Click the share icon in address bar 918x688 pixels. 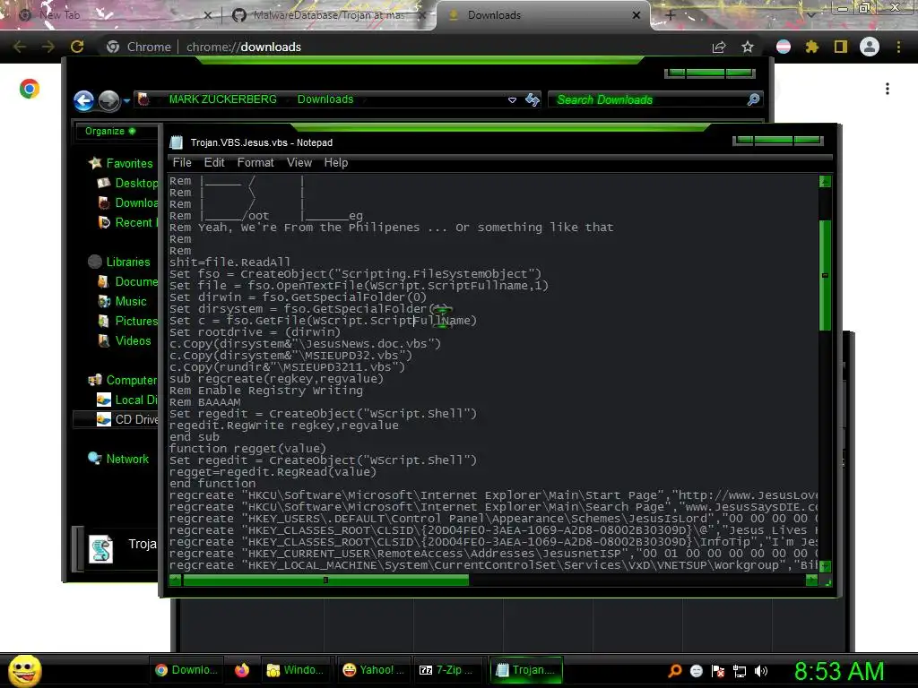[x=719, y=47]
